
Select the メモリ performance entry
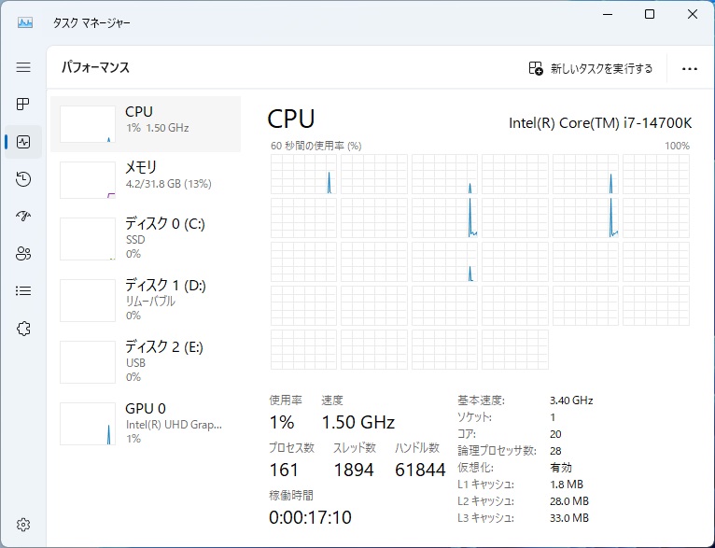coord(145,179)
